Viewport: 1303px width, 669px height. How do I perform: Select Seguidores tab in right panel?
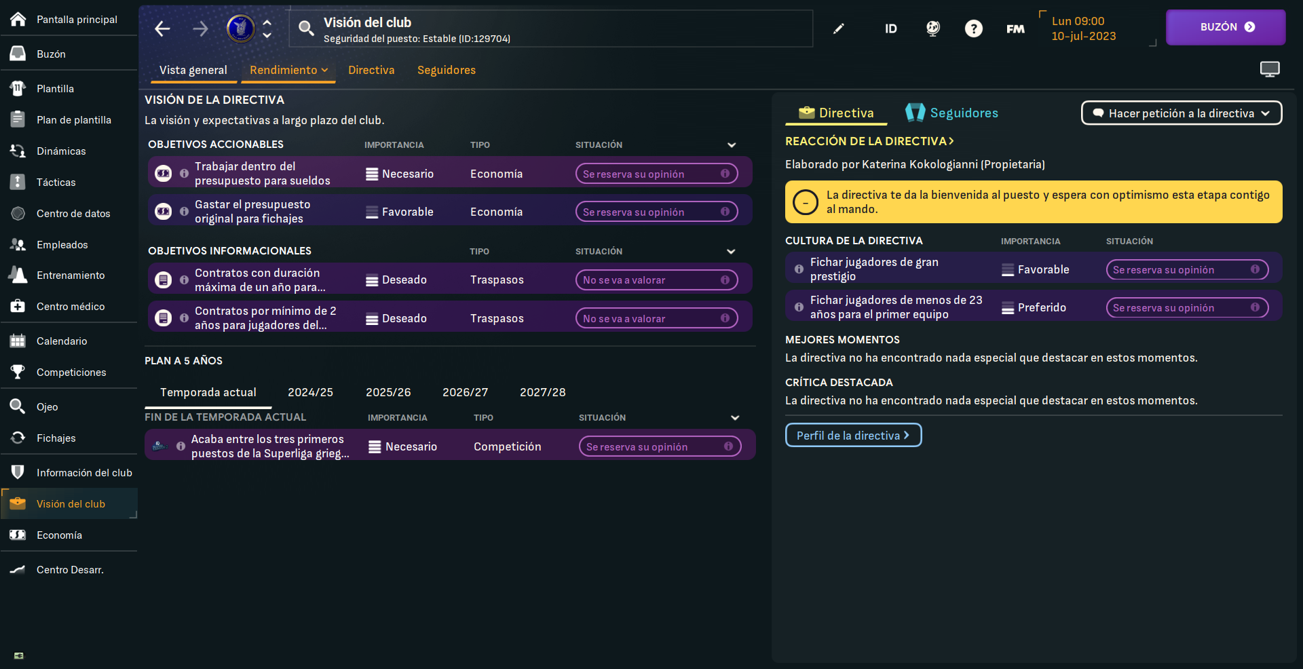pos(951,113)
